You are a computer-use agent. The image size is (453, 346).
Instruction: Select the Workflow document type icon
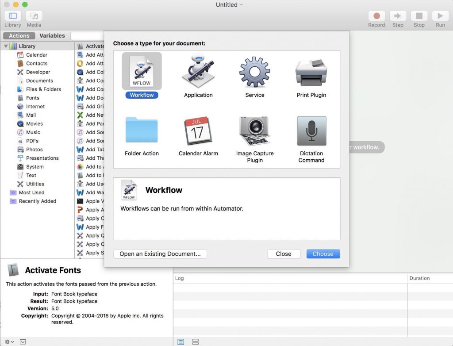click(x=142, y=71)
